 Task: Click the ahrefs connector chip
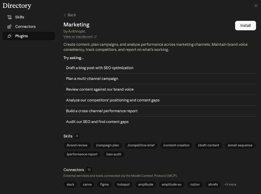click(213, 184)
